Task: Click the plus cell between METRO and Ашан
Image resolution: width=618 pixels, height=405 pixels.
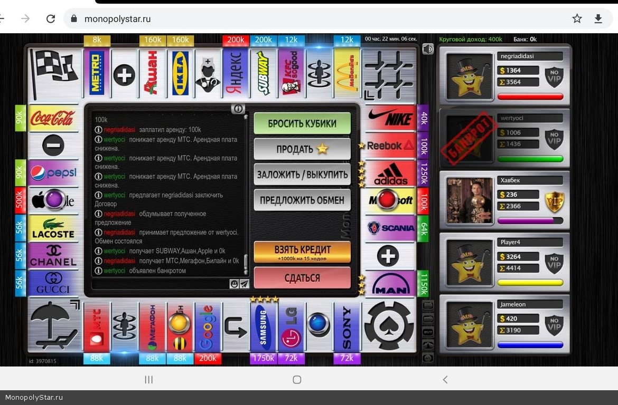Action: tap(124, 73)
